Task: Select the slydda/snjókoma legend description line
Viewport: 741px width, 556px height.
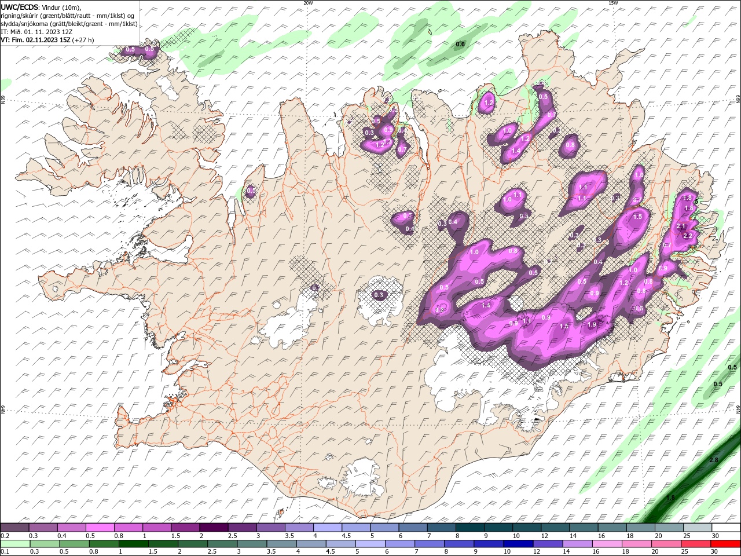Action: (69, 24)
